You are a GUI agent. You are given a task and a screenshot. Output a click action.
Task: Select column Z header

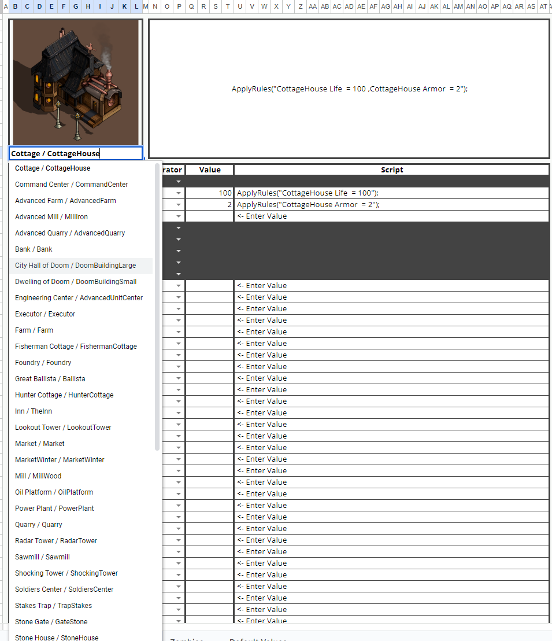pos(301,6)
